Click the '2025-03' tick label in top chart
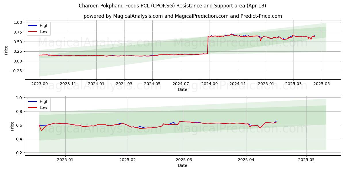The width and height of the screenshot is (345, 172). 294,84
